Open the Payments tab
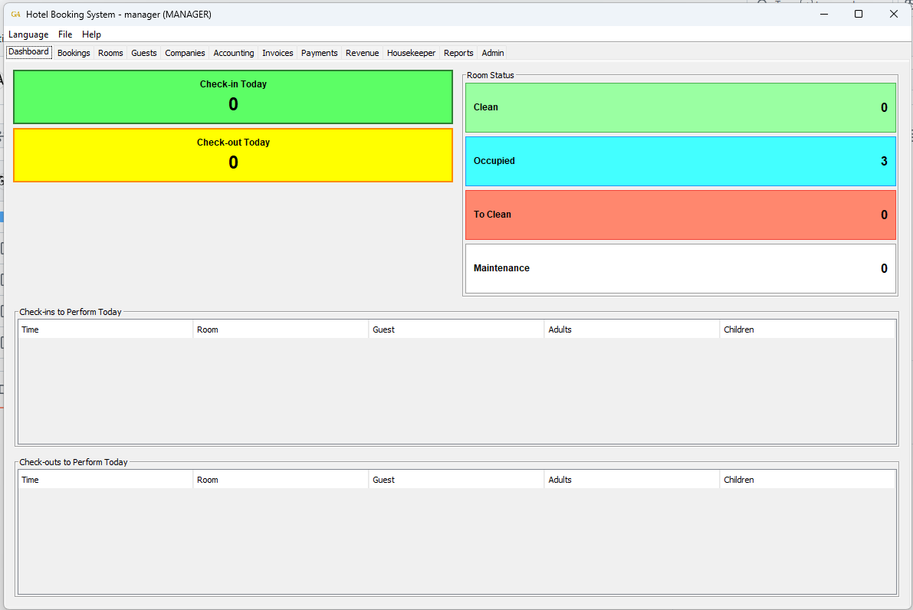 (320, 52)
